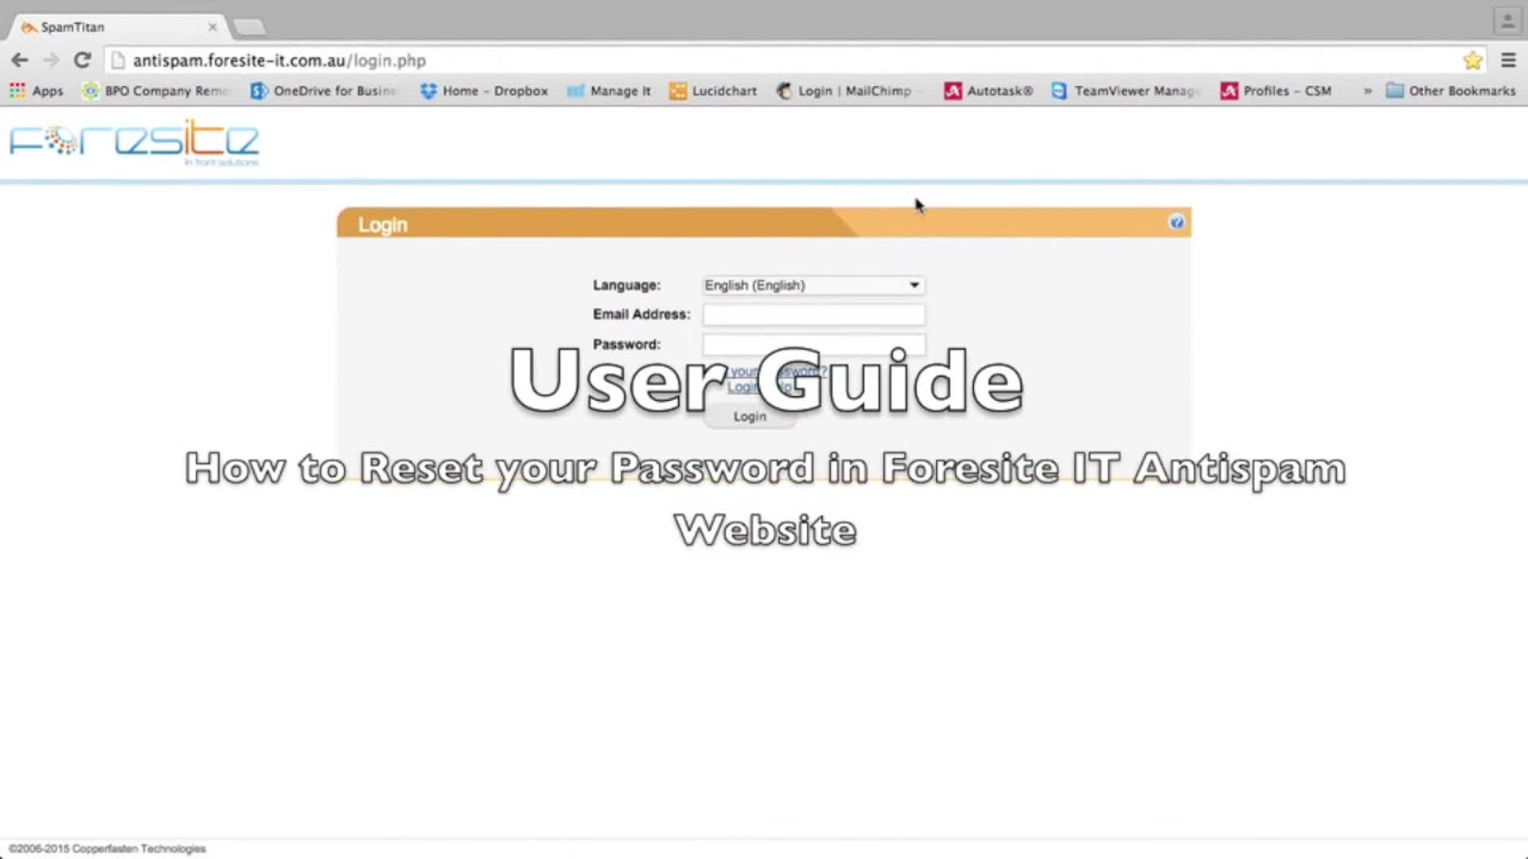This screenshot has width=1528, height=859.
Task: Open a new tab button
Action: click(x=249, y=28)
